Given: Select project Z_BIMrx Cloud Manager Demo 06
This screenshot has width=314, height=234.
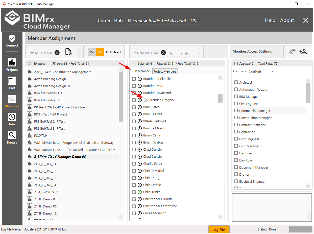Looking at the screenshot, I should tap(60, 157).
